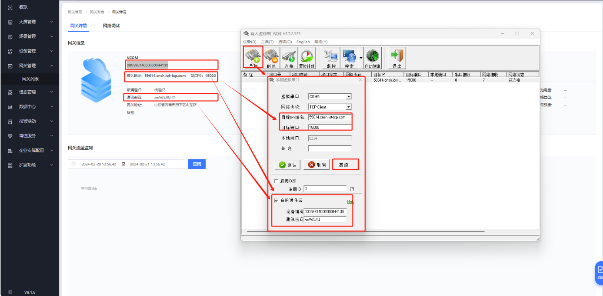Click the 自动创建 radar icon
Image resolution: width=603 pixels, height=296 pixels.
coord(373,57)
